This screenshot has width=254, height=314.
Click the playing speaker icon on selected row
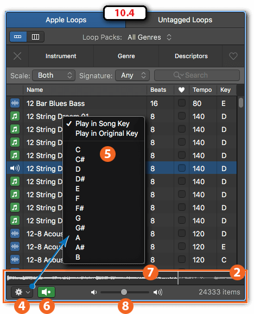pyautogui.click(x=15, y=168)
